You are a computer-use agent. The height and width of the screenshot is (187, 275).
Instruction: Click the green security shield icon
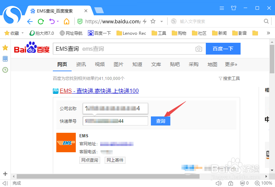click(x=80, y=22)
